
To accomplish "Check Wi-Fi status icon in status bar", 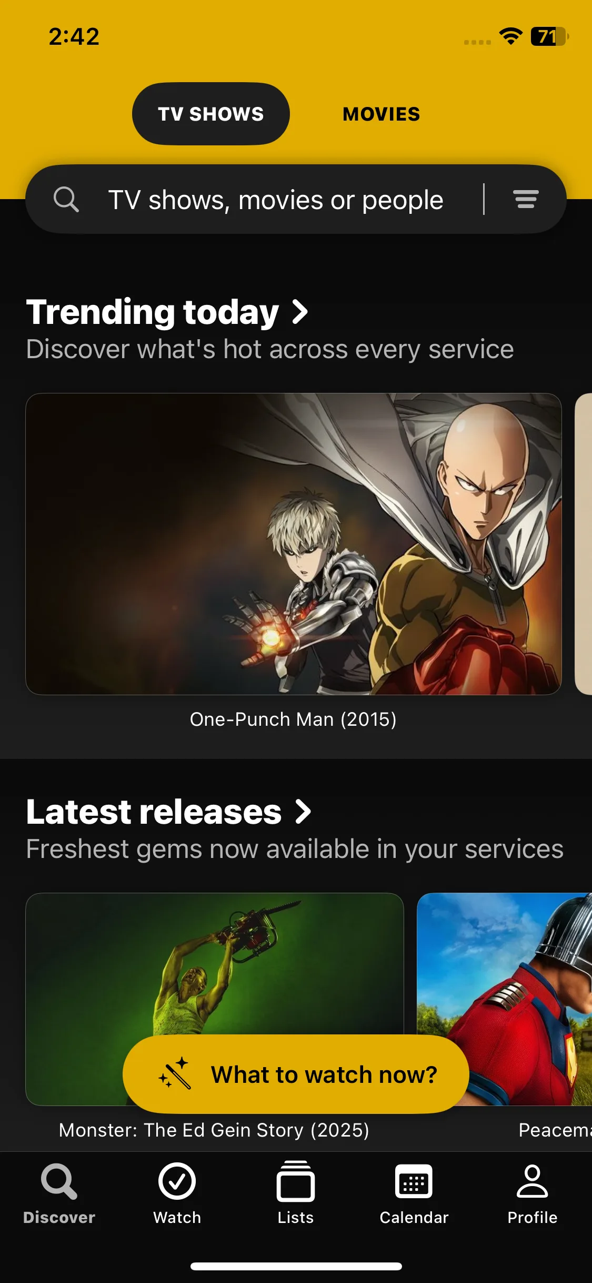I will [x=510, y=36].
